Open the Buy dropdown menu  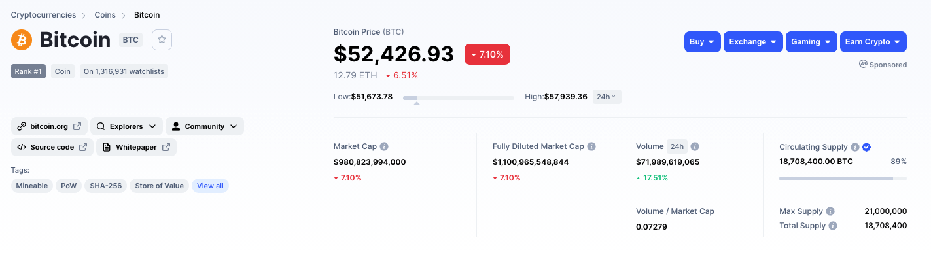pyautogui.click(x=703, y=42)
